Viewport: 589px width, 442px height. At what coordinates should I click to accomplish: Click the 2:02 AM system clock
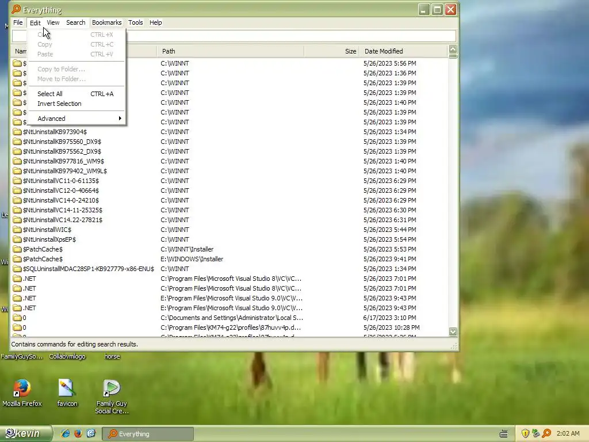pos(568,434)
